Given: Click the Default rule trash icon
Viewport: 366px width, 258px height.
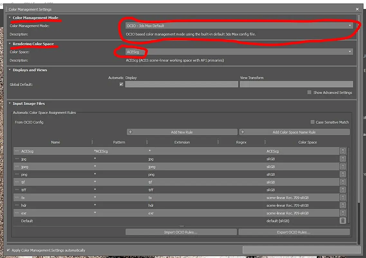Looking at the screenshot, I should tap(343, 221).
